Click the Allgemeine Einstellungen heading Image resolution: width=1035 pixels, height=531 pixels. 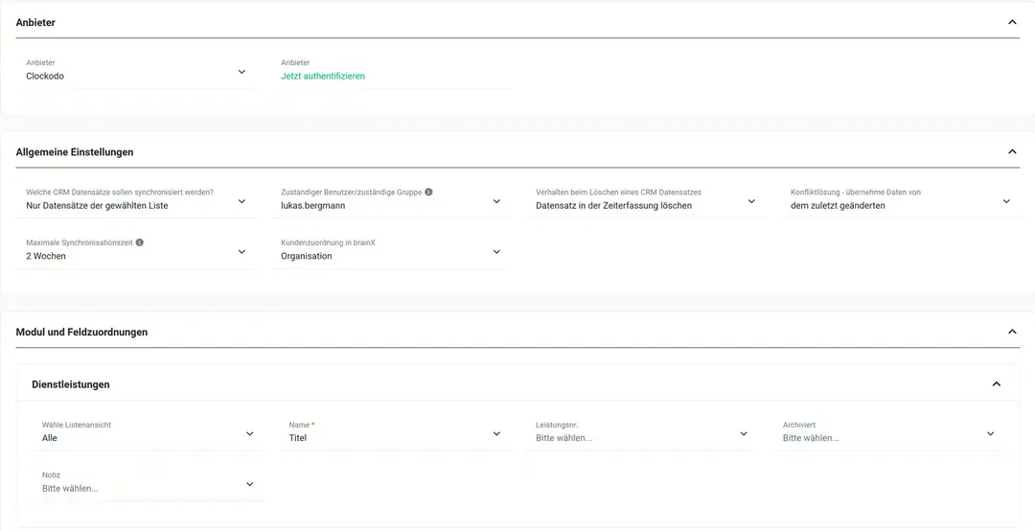tap(75, 151)
